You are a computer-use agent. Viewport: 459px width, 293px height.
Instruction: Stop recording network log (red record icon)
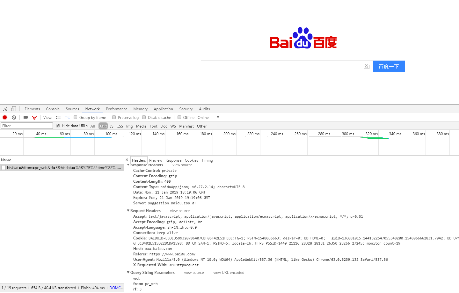4,117
